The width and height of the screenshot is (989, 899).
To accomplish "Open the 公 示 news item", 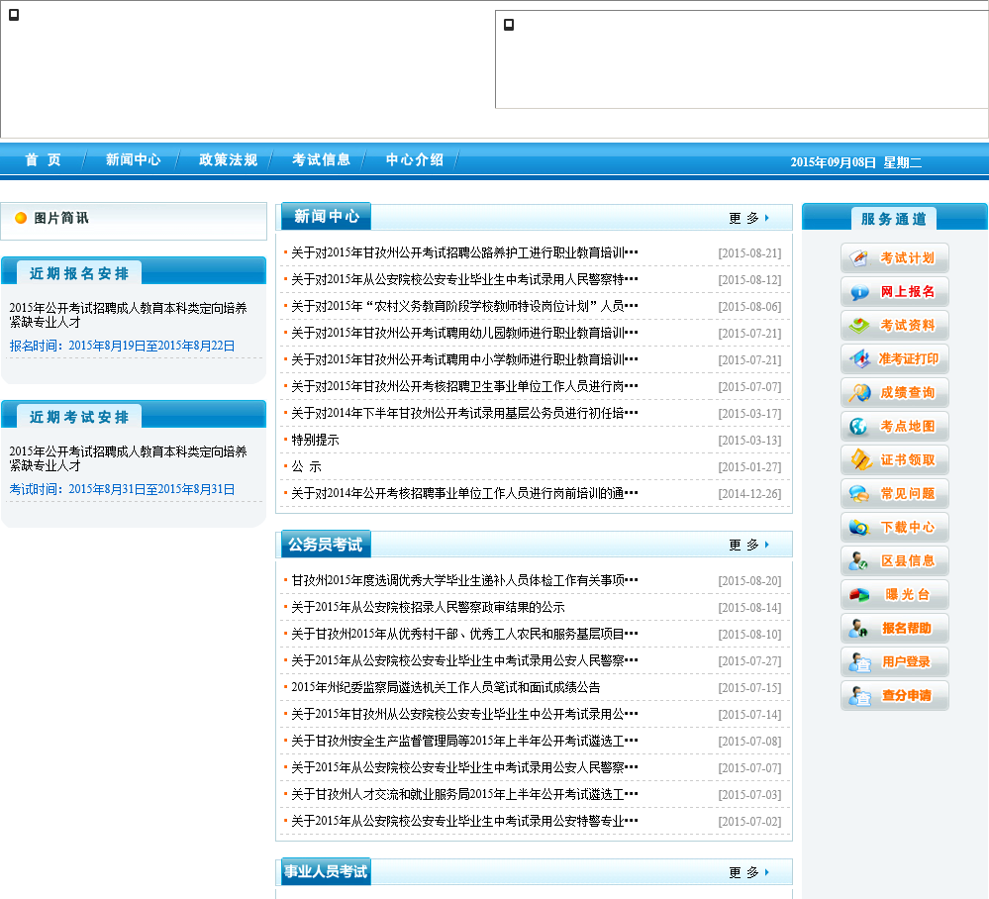I will (x=307, y=467).
